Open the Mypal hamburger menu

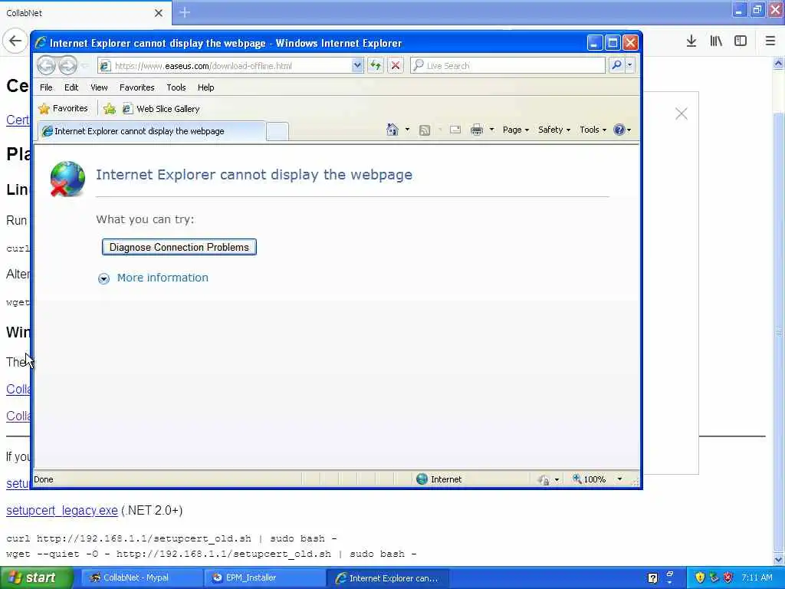770,41
